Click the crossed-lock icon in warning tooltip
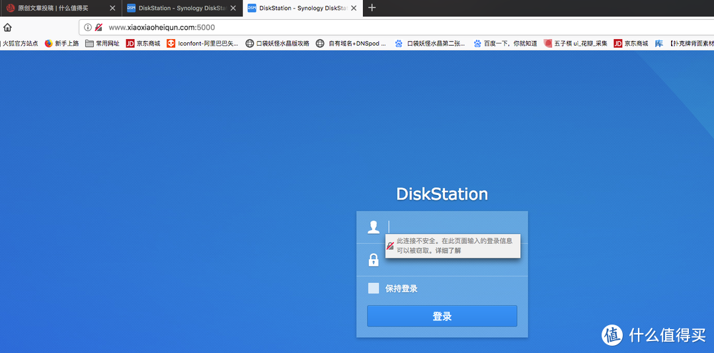The width and height of the screenshot is (714, 353). point(390,246)
